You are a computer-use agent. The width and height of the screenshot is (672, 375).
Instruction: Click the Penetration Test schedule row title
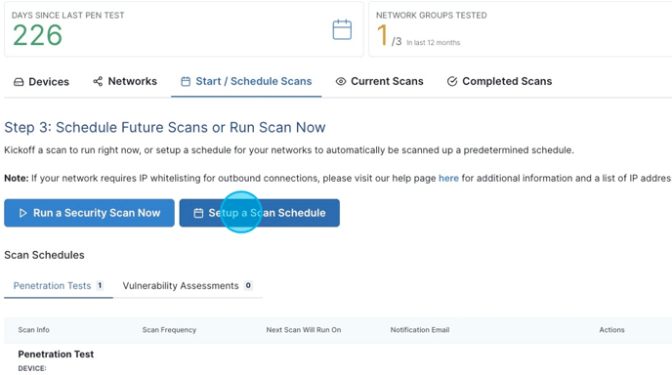(x=56, y=354)
